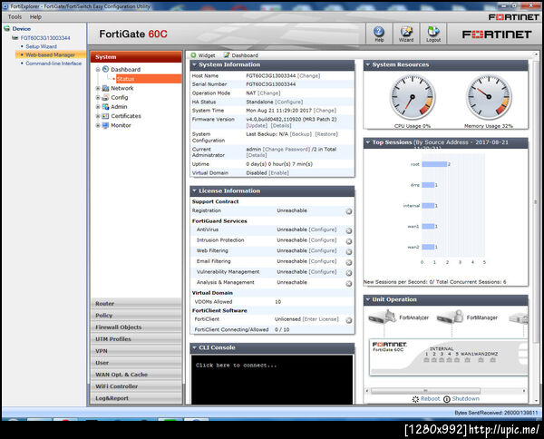Viewport: 544px width, 439px height.
Task: Click the Monitor tree icon
Action: pyautogui.click(x=105, y=126)
